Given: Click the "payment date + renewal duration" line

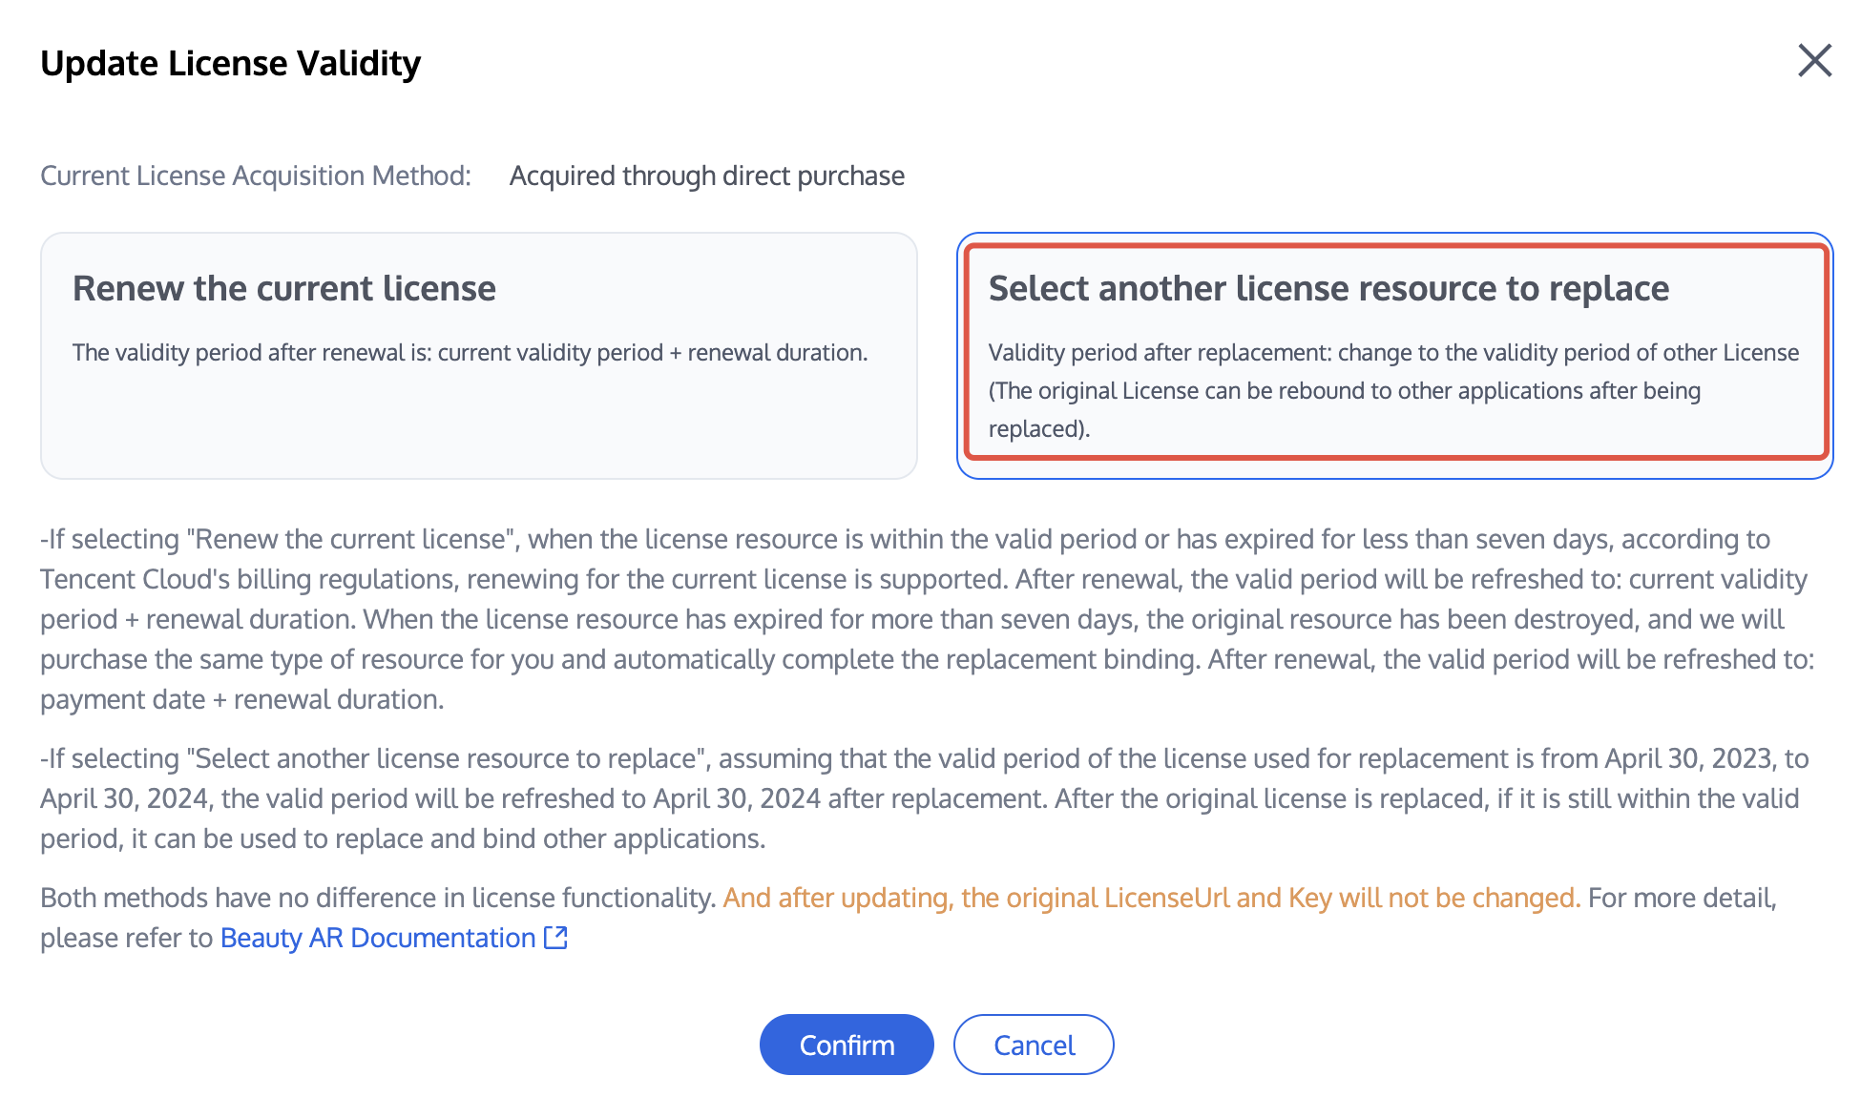Looking at the screenshot, I should [242, 699].
